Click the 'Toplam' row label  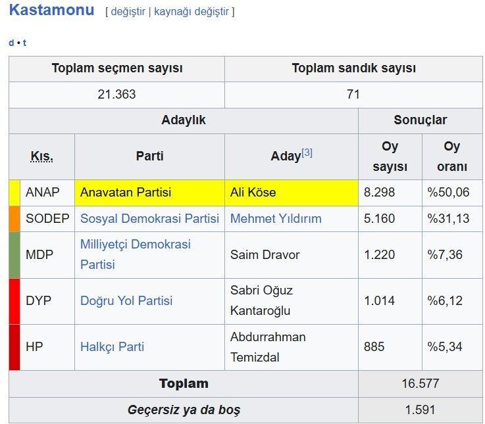click(x=184, y=384)
